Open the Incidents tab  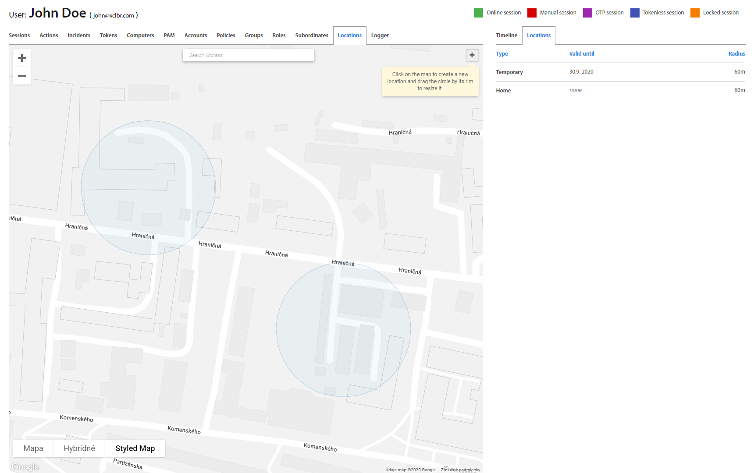pos(79,35)
